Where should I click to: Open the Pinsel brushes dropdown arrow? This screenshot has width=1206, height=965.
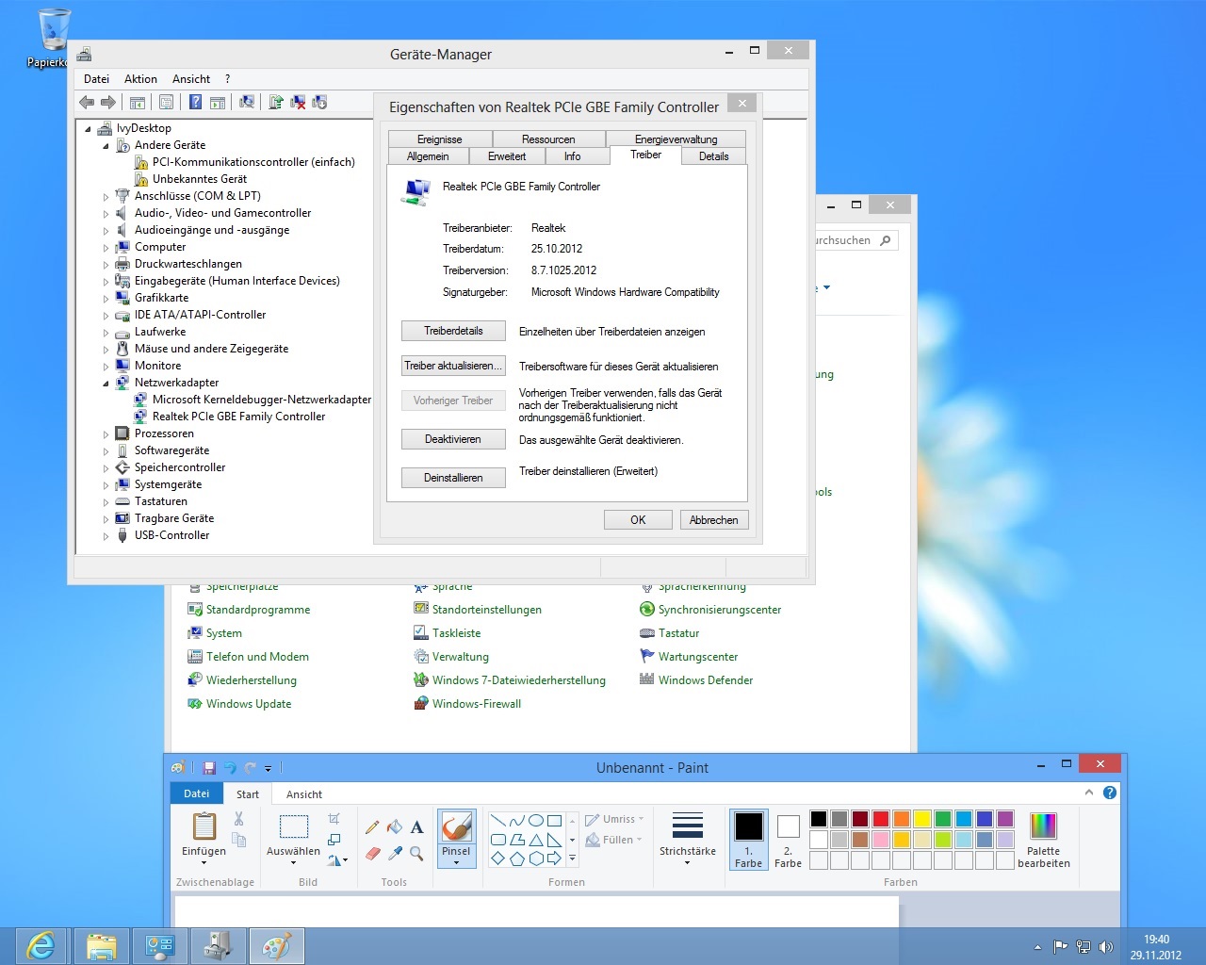tap(456, 862)
